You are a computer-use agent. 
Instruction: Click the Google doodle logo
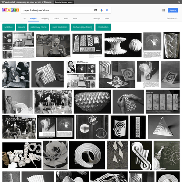(11, 10)
